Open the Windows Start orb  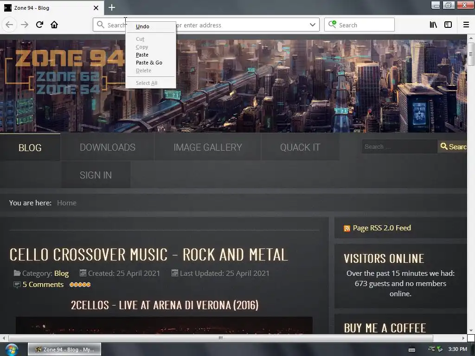(x=11, y=350)
